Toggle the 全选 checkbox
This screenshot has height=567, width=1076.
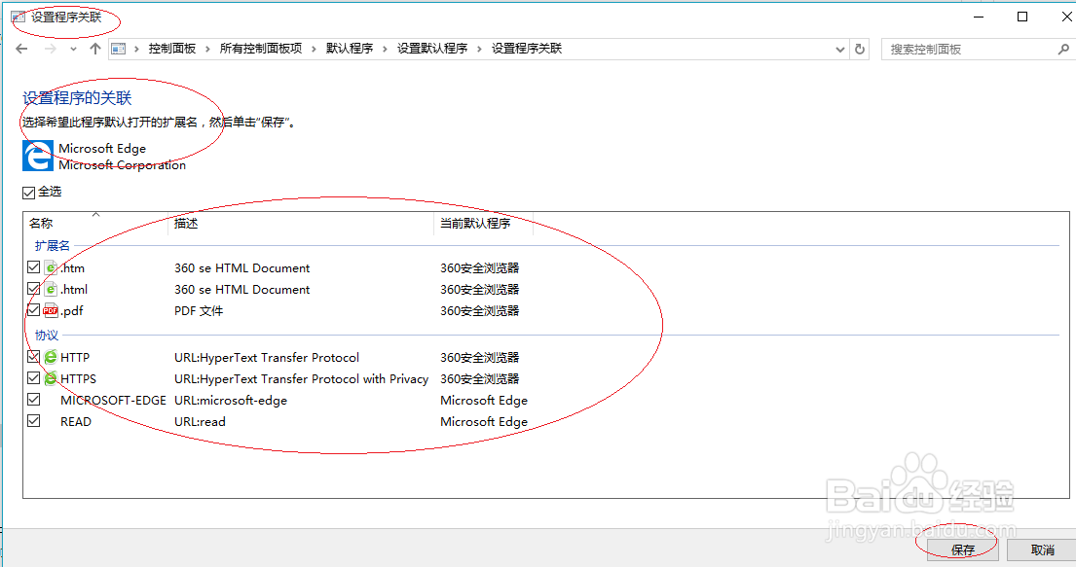29,193
